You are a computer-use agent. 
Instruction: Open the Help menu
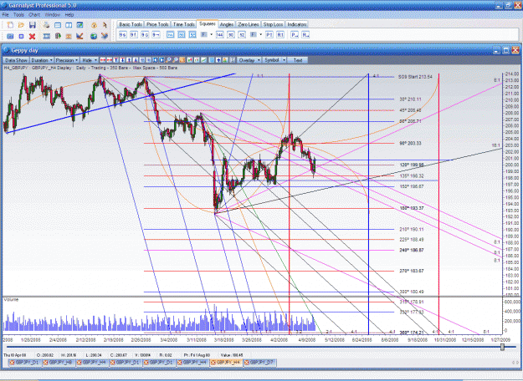tap(69, 15)
